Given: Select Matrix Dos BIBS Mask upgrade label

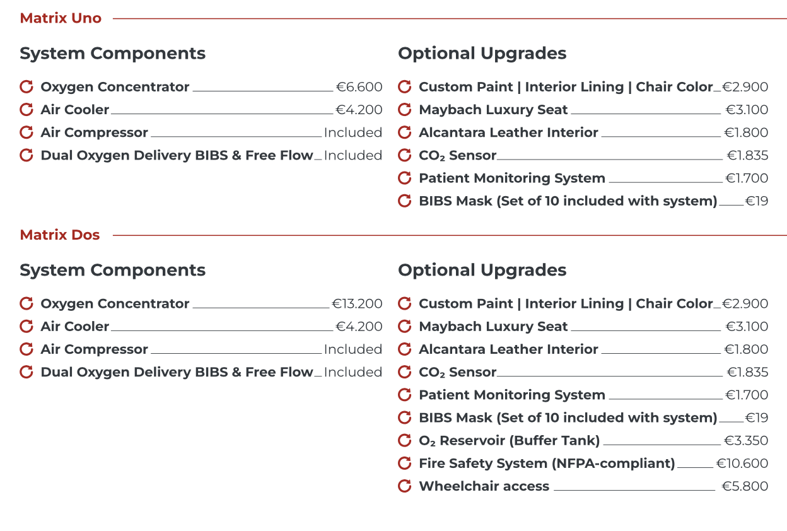Looking at the screenshot, I should (x=568, y=417).
